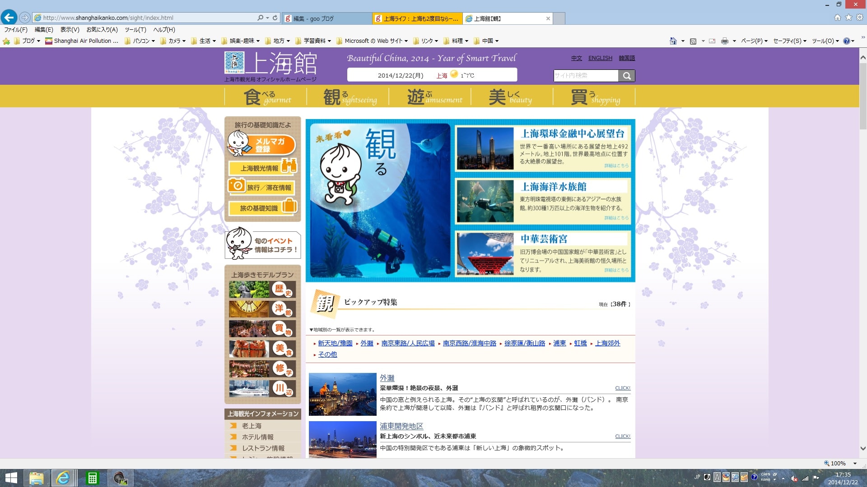Open the command bar help question icon
Screen dimensions: 867x487
[x=847, y=41]
